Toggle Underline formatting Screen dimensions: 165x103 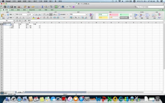pos(23,18)
